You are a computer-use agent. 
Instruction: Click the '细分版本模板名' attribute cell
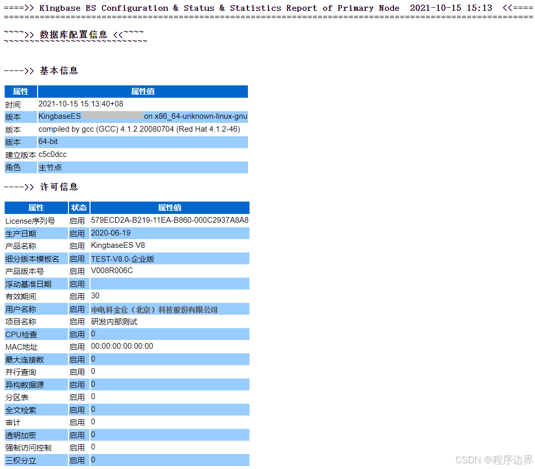(x=36, y=259)
